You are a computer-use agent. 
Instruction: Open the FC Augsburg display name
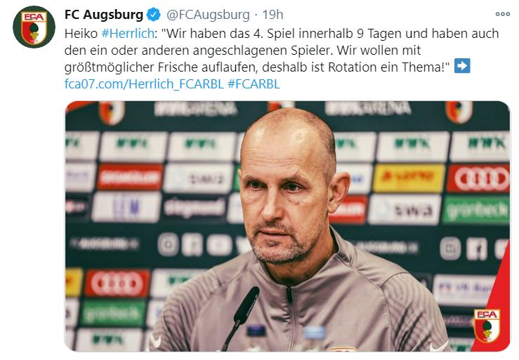click(x=104, y=15)
